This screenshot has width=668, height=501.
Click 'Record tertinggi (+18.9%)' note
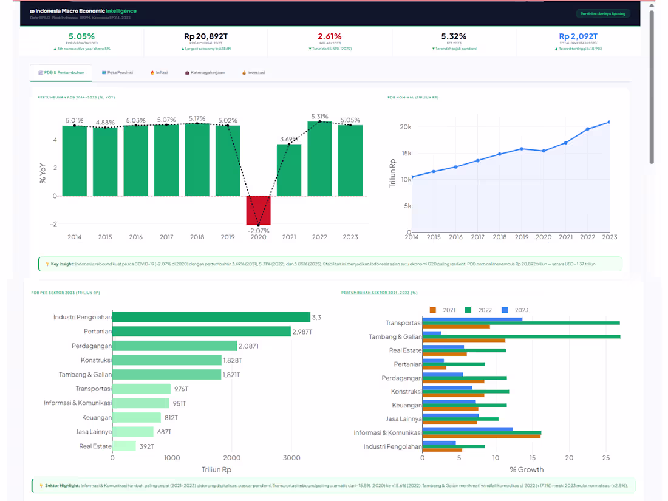pos(578,49)
